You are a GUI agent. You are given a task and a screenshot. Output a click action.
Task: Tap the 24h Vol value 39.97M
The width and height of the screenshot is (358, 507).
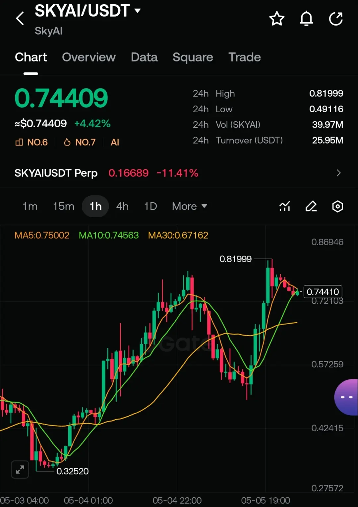tap(328, 125)
